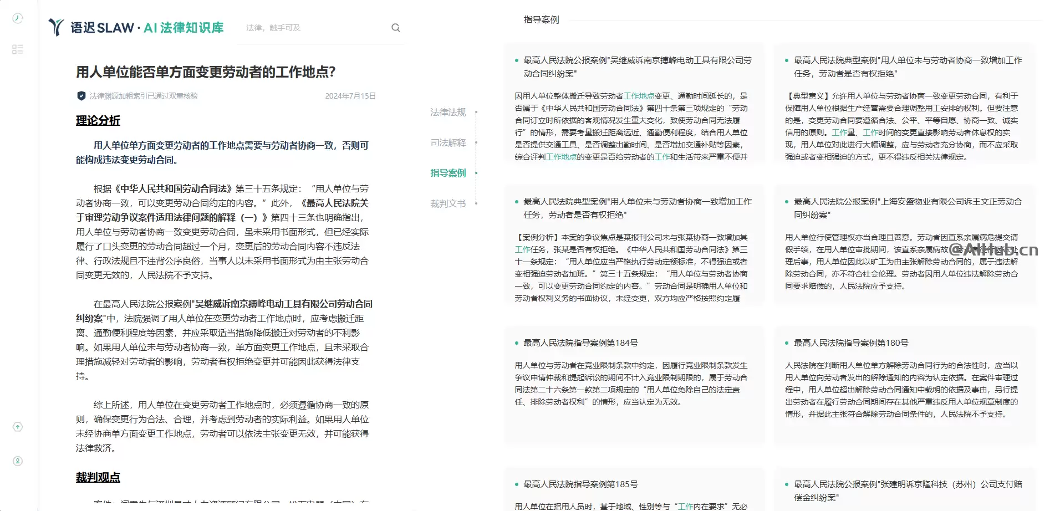Click the 理论分析 heading
The height and width of the screenshot is (511, 1055).
[x=98, y=120]
